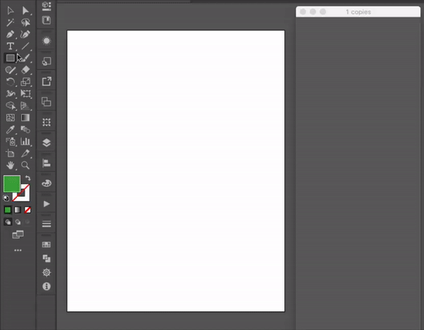The width and height of the screenshot is (424, 330).
Task: Select the Warp tool
Action: 11,94
